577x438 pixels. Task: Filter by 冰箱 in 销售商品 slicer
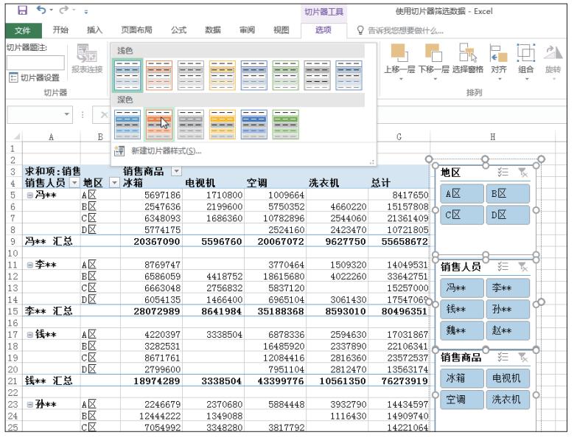coord(462,378)
